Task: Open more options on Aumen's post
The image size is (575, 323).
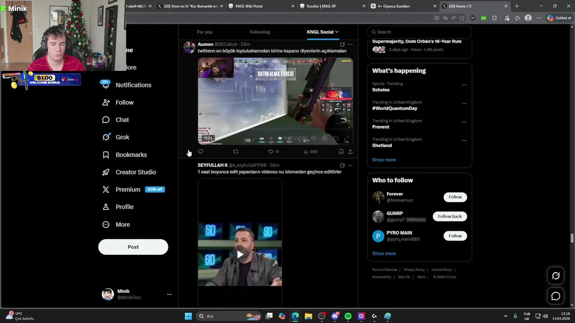Action: 350,44
